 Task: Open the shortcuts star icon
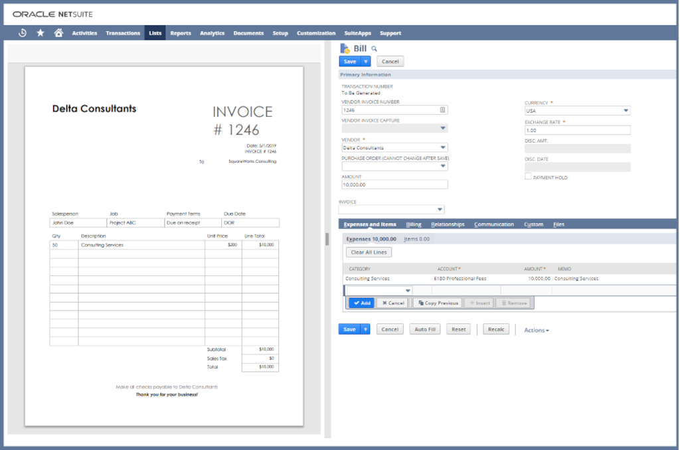41,33
